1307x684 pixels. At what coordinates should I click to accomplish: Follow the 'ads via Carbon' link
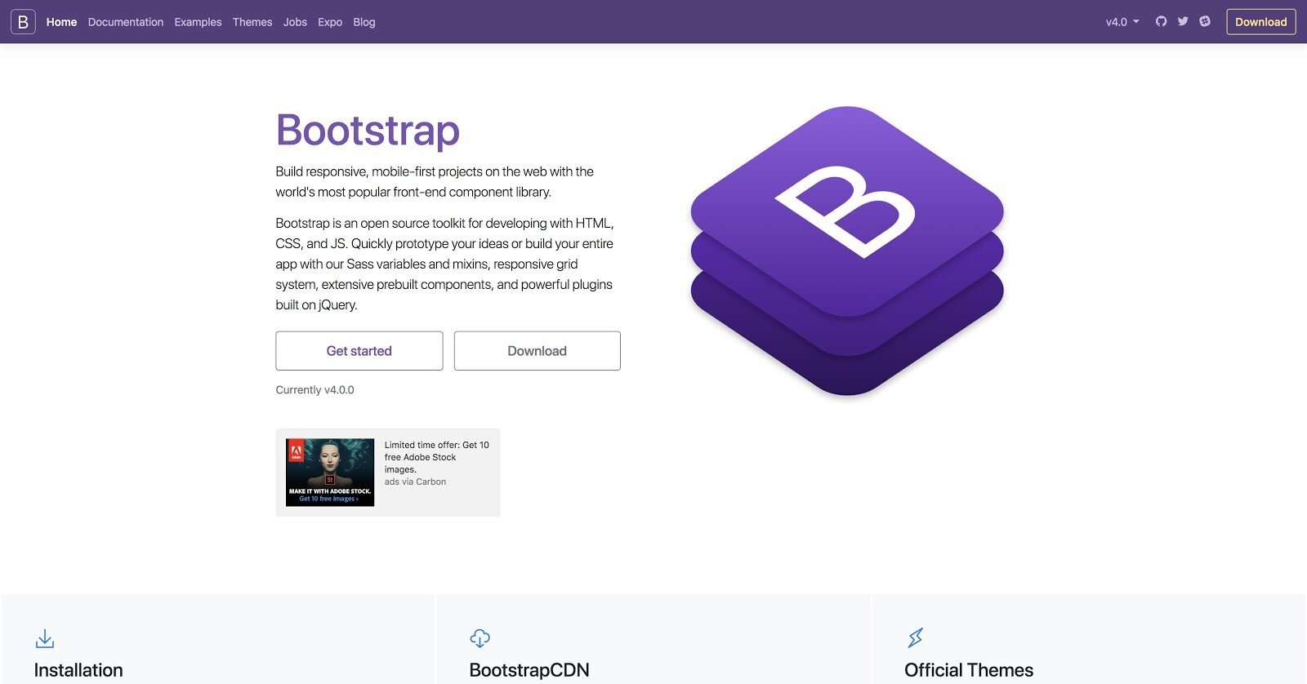[415, 482]
